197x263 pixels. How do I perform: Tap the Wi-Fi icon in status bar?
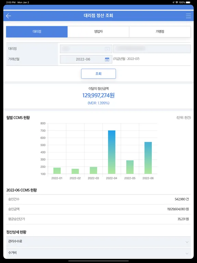coord(177,2)
